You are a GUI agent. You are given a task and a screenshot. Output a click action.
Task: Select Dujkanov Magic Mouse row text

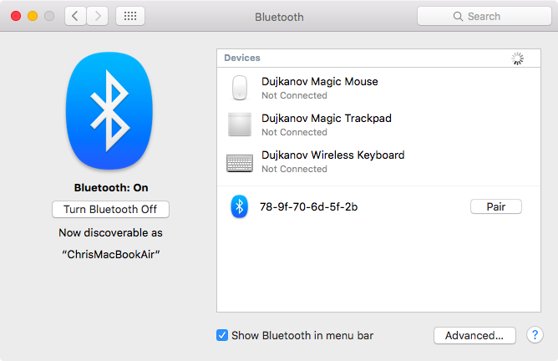click(320, 82)
